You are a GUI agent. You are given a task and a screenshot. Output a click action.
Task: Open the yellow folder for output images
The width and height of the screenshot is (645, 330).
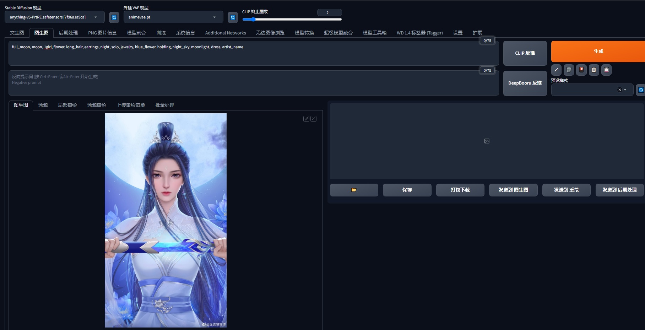click(x=354, y=190)
